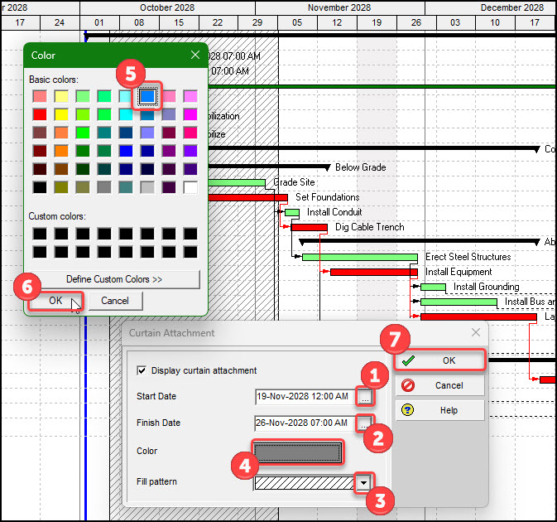Select the highlighted blue basic color
Screen dimensions: 557x522
(147, 97)
